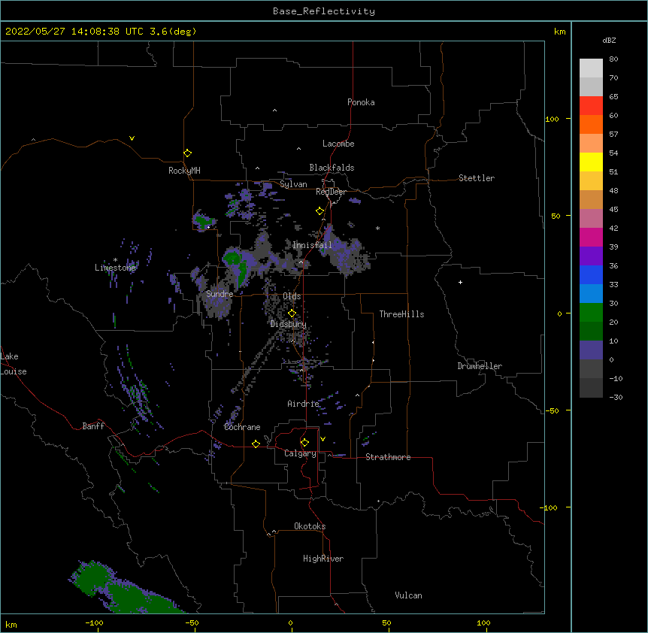Viewport: 648px width, 633px height.
Task: Click the green echo blob northeast of Sundre
Action: (x=235, y=265)
